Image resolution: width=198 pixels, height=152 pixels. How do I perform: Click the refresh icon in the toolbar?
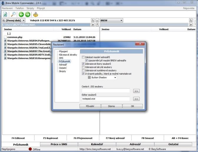pos(5,14)
